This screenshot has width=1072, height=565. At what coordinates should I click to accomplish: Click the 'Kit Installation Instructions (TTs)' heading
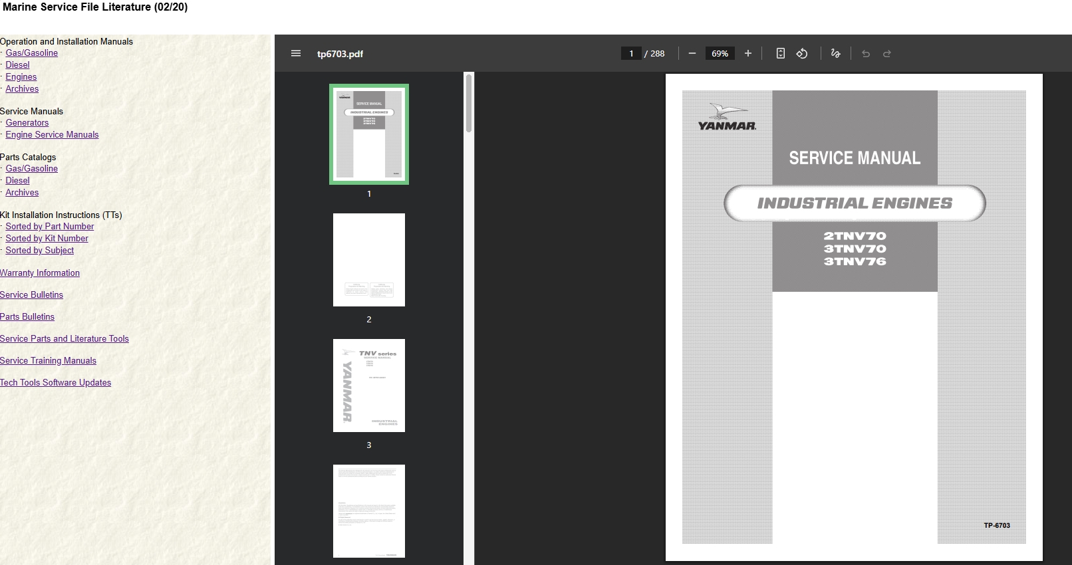(x=61, y=215)
